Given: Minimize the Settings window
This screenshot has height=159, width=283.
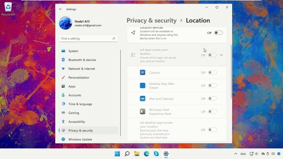Looking at the screenshot, I should 207,8.
